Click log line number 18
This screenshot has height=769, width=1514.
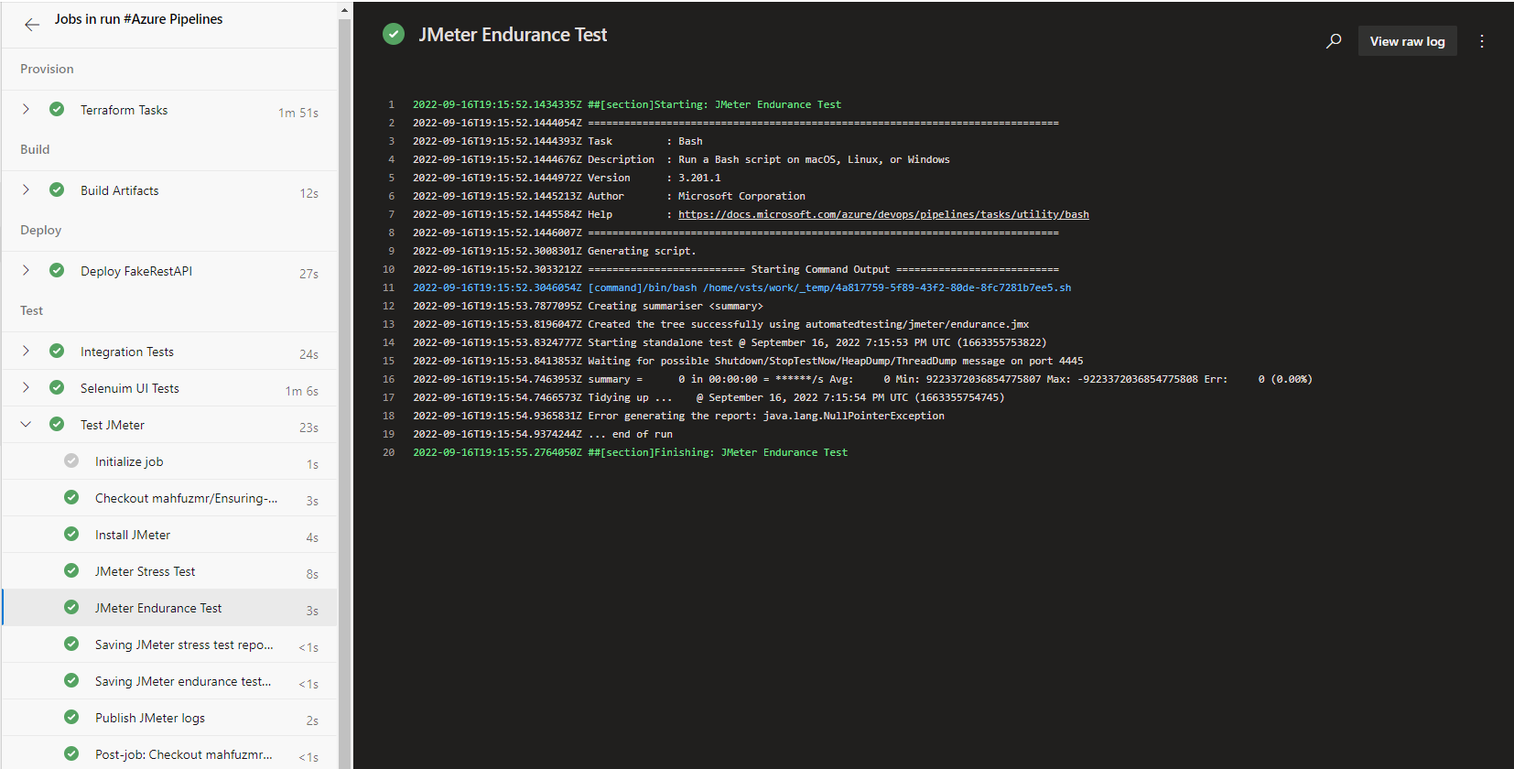388,416
